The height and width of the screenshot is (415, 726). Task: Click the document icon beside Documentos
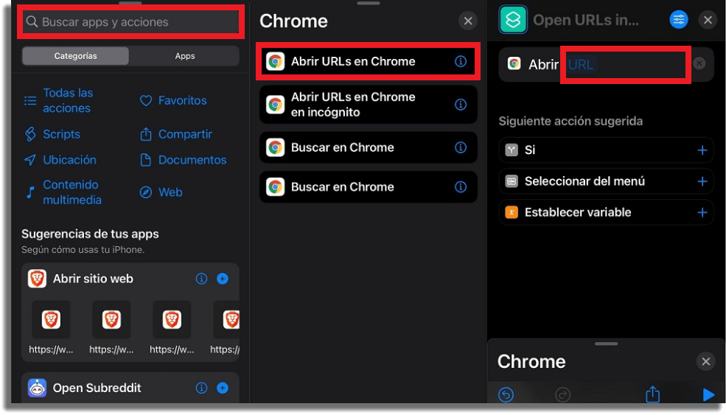tap(146, 160)
